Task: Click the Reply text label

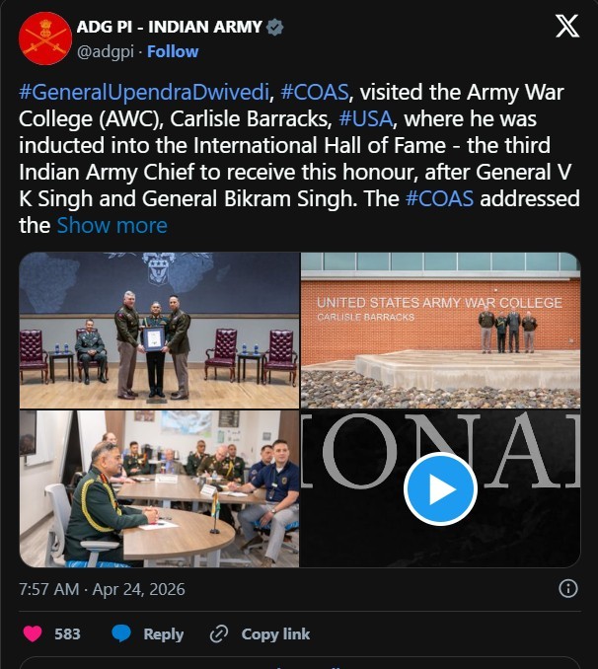Action: pos(163,633)
